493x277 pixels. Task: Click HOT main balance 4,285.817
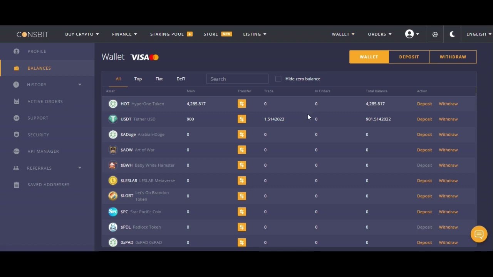coord(196,104)
